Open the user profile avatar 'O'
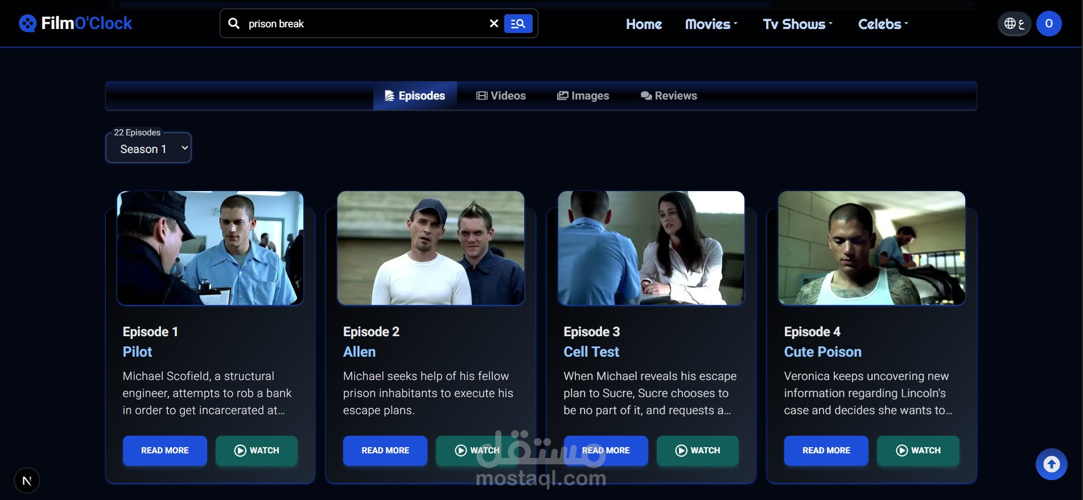Image resolution: width=1083 pixels, height=500 pixels. (1049, 24)
